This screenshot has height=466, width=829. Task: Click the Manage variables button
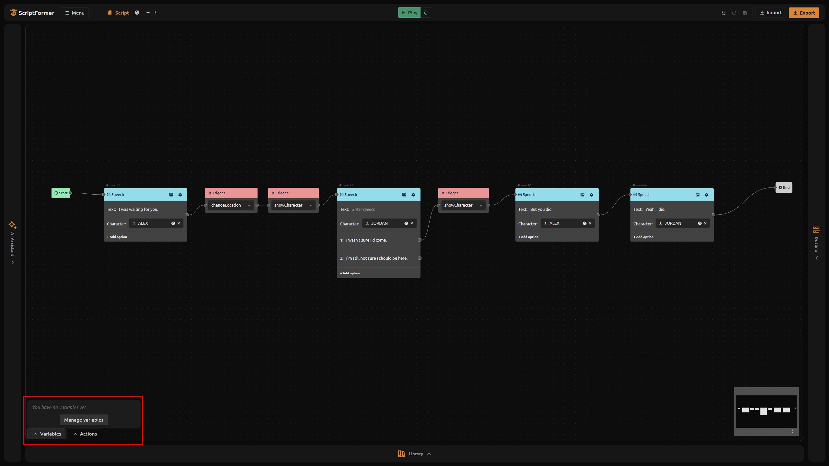(x=84, y=420)
